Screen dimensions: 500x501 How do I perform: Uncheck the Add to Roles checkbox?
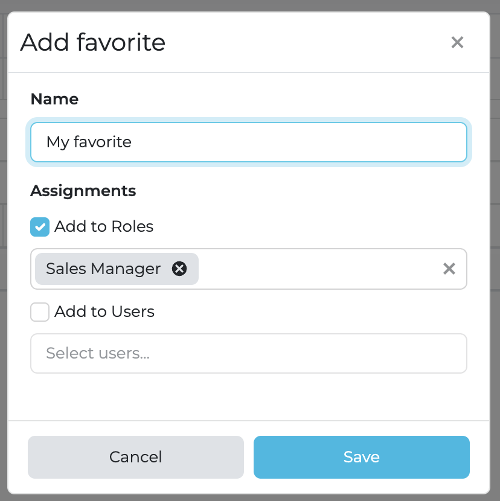(x=40, y=227)
